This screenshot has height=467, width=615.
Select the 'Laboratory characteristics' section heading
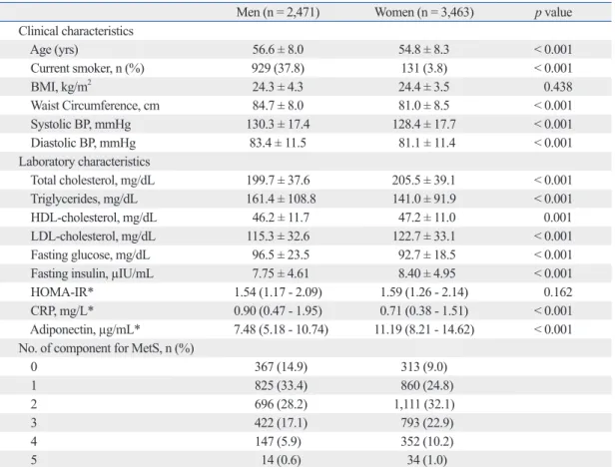[84, 162]
